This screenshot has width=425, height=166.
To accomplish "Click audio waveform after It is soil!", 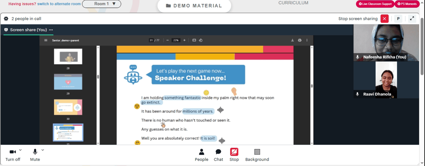I will coord(222,140).
